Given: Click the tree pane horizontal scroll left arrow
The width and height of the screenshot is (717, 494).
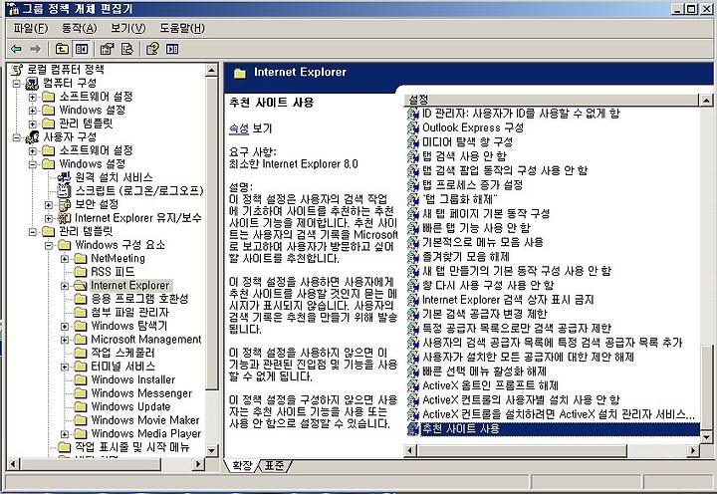Looking at the screenshot, I should pos(13,464).
